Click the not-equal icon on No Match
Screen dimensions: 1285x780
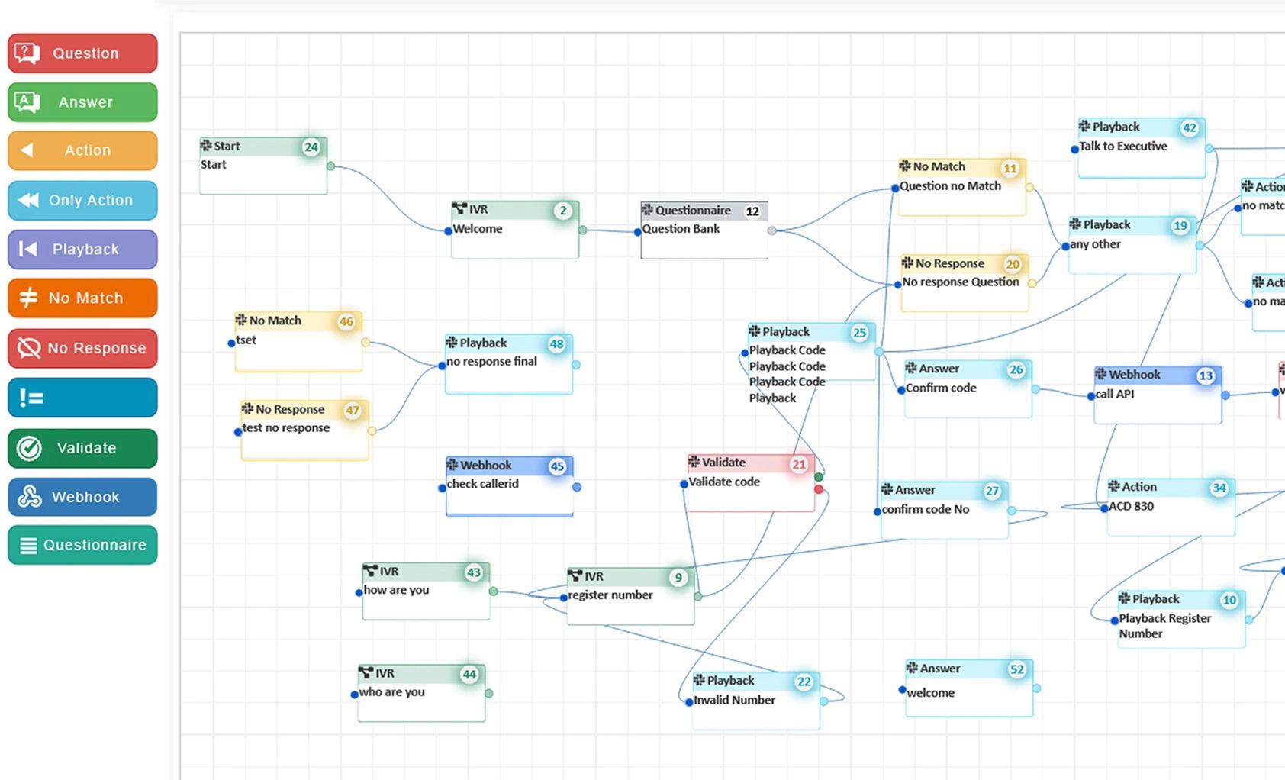click(28, 298)
